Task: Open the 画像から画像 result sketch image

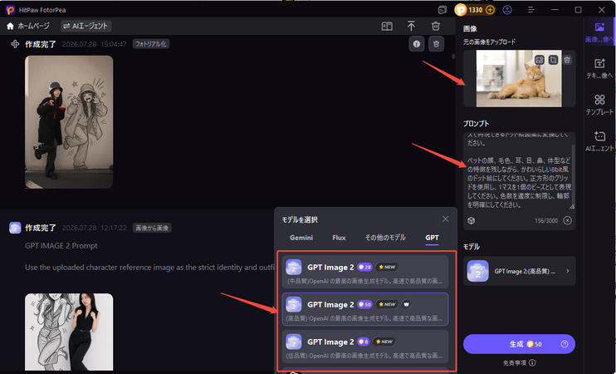Action: point(69,332)
